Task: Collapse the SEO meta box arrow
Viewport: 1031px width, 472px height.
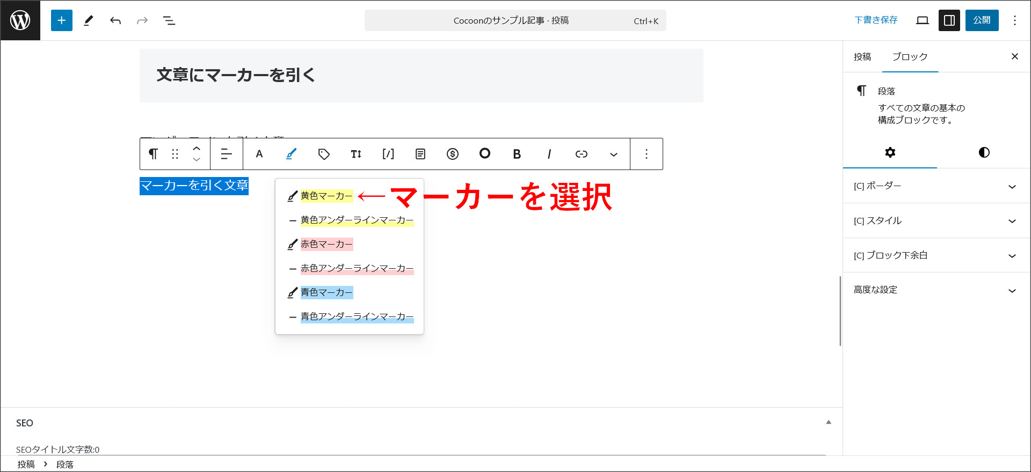Action: click(829, 423)
